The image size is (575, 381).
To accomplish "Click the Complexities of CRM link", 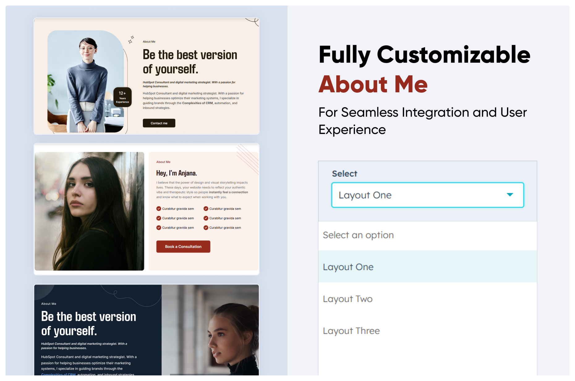I will [58, 374].
